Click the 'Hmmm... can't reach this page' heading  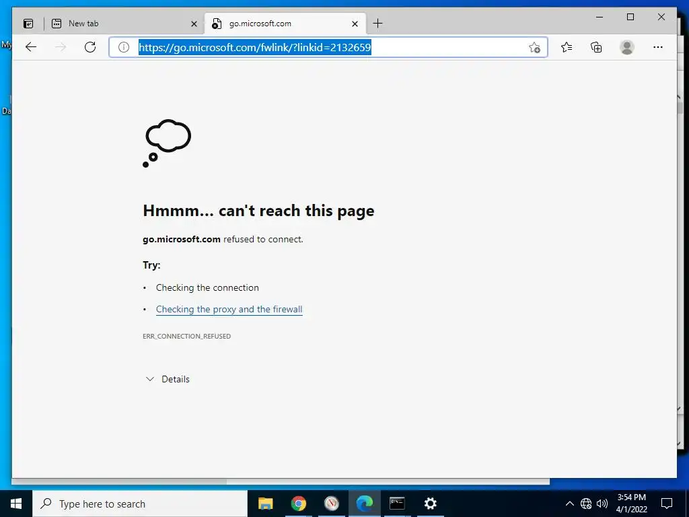(258, 211)
